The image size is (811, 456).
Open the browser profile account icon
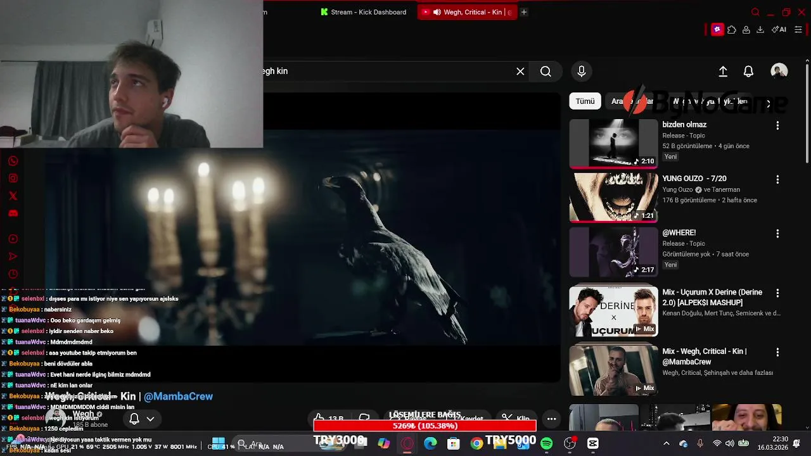(746, 29)
